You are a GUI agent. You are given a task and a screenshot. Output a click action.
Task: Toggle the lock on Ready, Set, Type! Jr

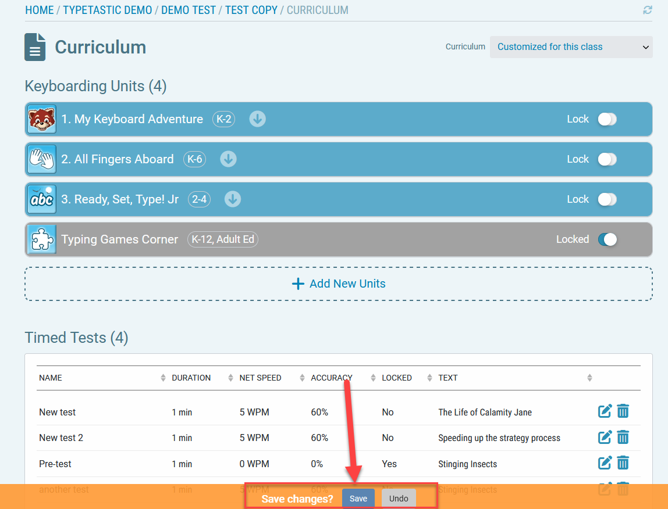tap(607, 199)
